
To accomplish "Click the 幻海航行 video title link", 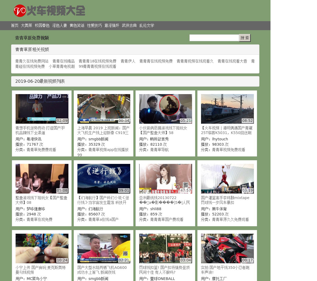I will point(103,200).
